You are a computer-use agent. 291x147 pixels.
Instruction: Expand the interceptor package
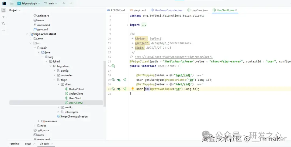pyautogui.click(x=58, y=112)
